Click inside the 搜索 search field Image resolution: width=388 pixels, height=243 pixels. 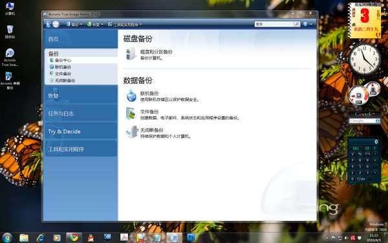(274, 24)
